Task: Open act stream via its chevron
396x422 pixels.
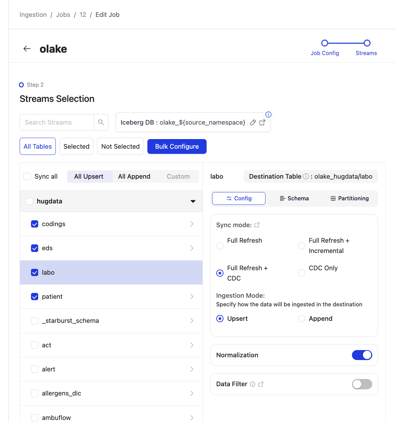Action: [192, 345]
